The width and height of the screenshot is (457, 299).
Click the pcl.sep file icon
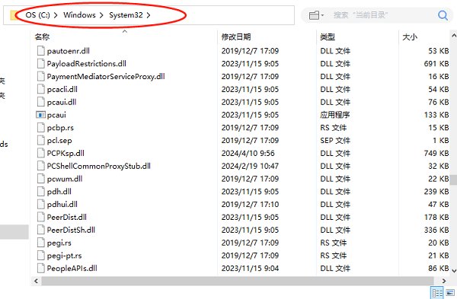coord(41,140)
